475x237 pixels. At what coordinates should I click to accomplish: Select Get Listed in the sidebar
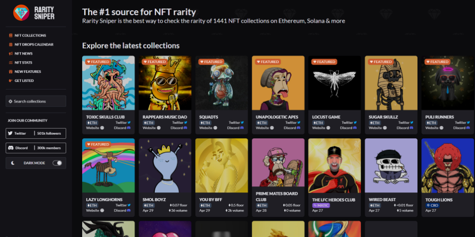click(x=21, y=81)
